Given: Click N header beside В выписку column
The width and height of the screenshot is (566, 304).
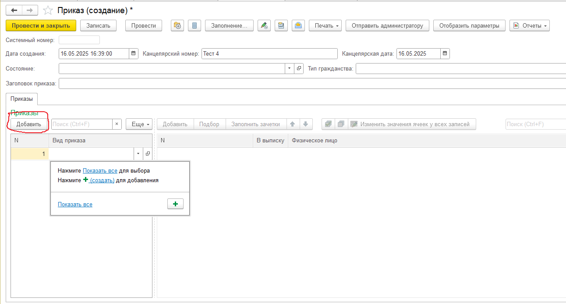Looking at the screenshot, I should pyautogui.click(x=205, y=141).
